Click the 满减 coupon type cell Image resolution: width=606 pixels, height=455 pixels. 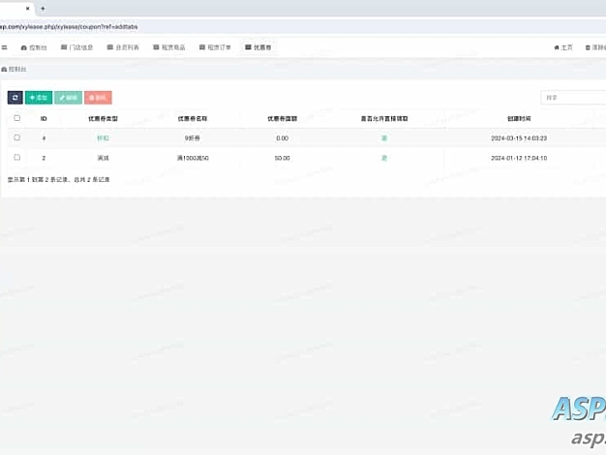pos(103,158)
